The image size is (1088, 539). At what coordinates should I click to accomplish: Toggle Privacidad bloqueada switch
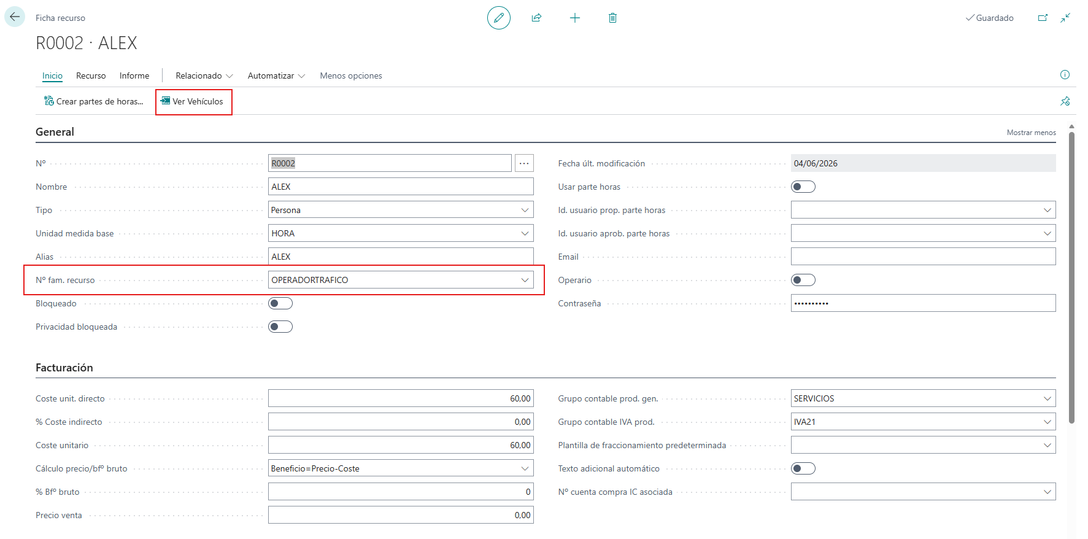click(x=280, y=327)
